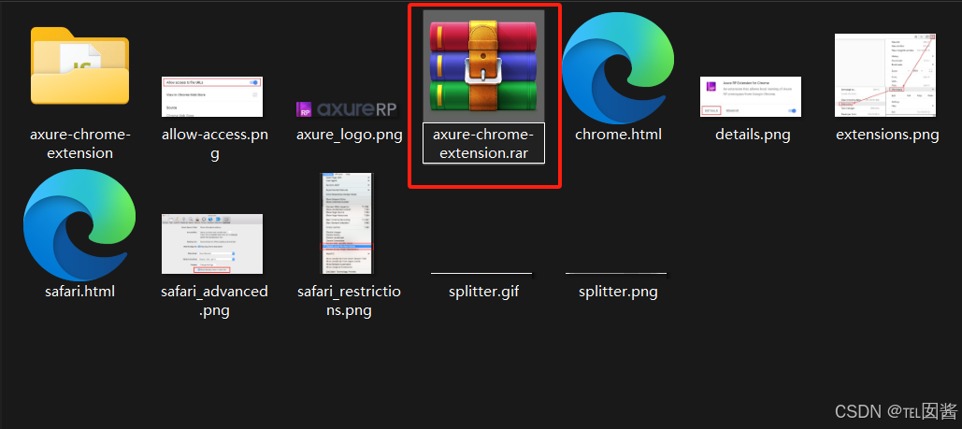The width and height of the screenshot is (962, 429).
Task: Select the chrome.html Edge icon
Action: pyautogui.click(x=618, y=68)
